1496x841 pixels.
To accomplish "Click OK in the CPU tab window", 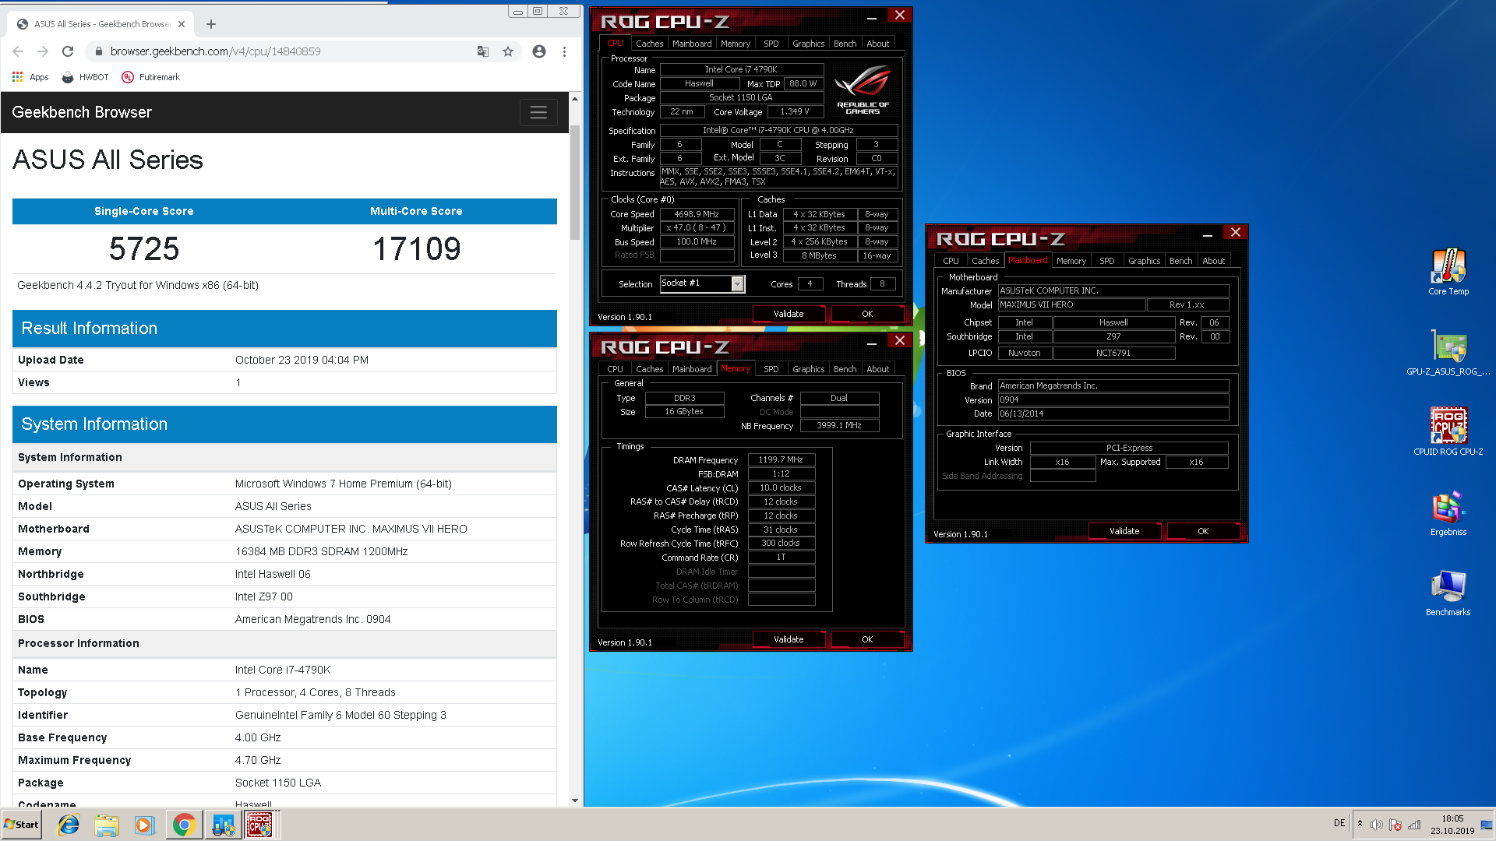I will click(x=867, y=314).
